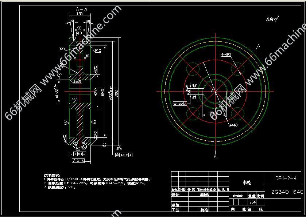
Task: Select the DPJ-2-4 drawing number cell
Action: [286, 179]
